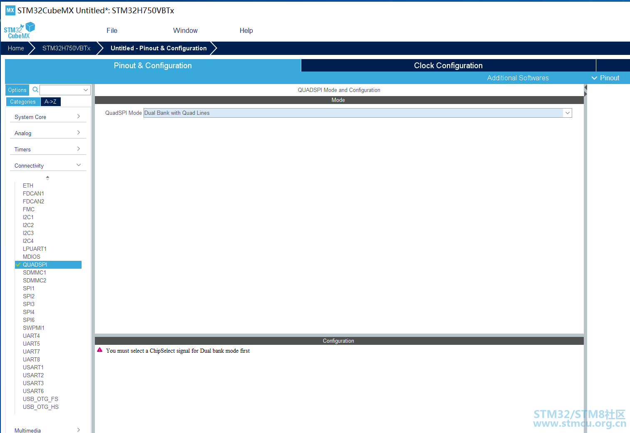Select SPI2 peripheral
Viewport: 630px width, 433px height.
point(29,296)
